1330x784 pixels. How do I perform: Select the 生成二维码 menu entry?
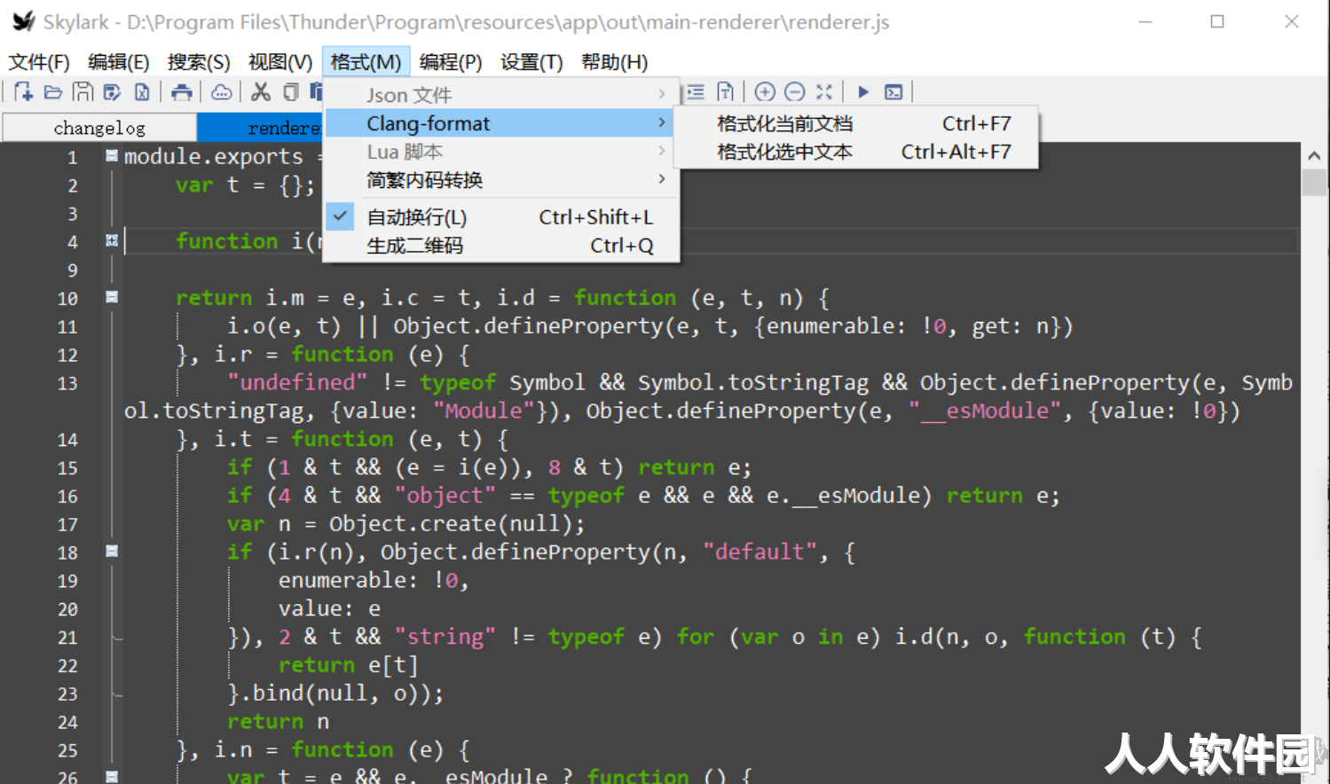pos(502,246)
